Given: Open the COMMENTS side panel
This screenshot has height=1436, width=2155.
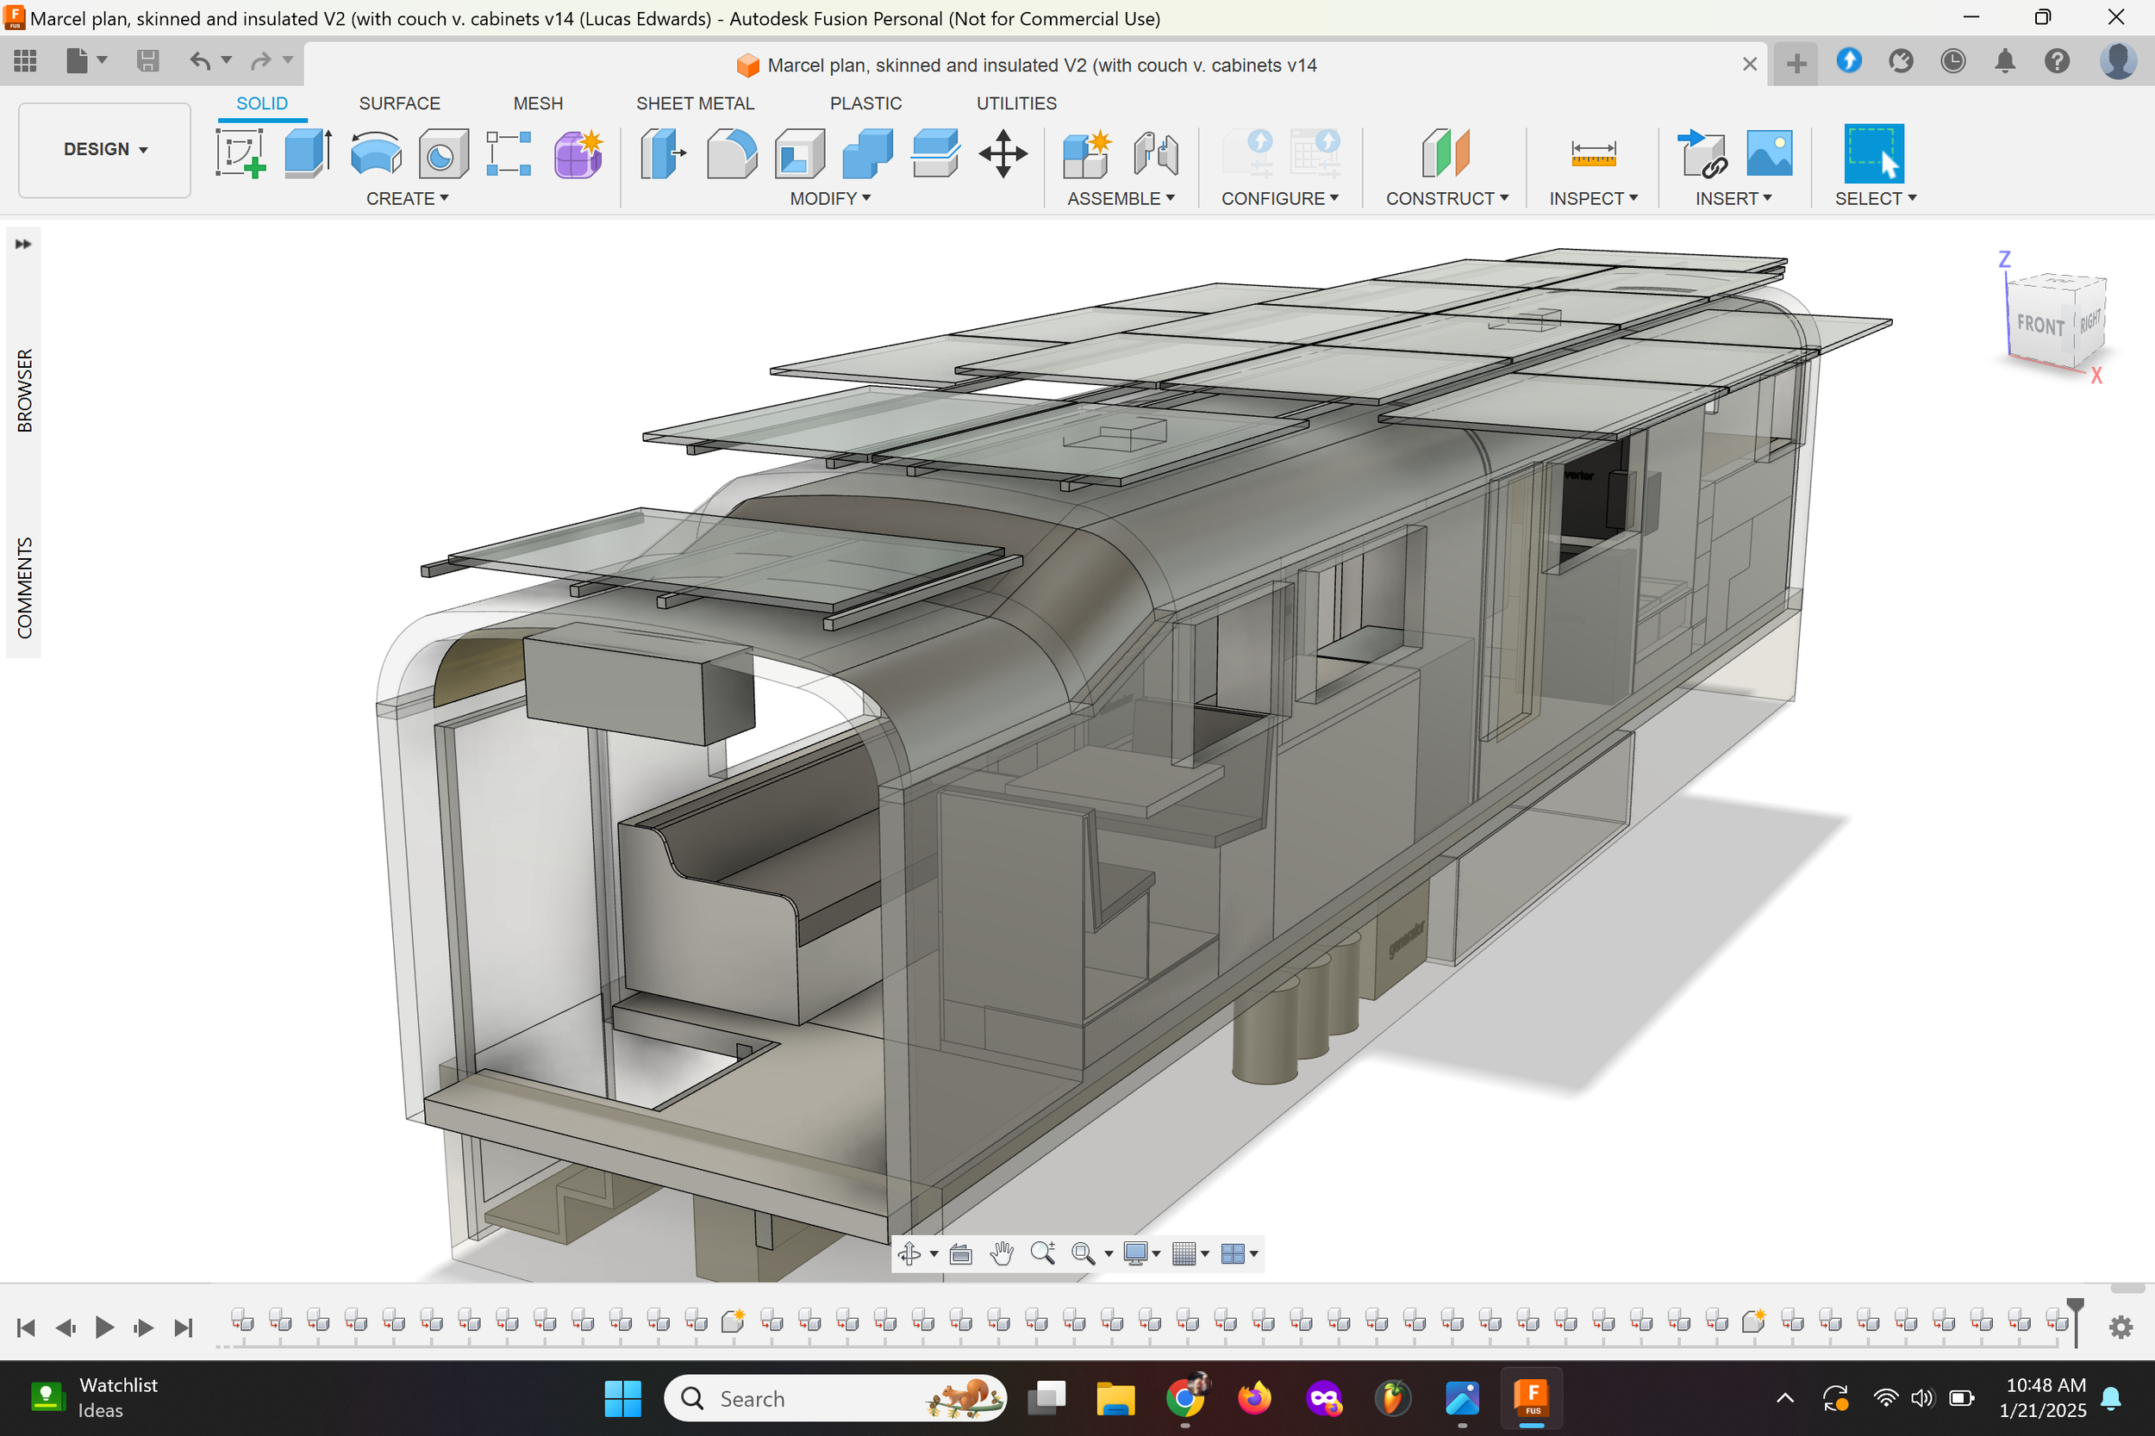Looking at the screenshot, I should point(25,587).
